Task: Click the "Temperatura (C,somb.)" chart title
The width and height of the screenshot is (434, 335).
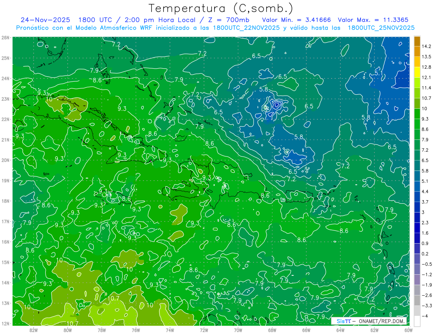Action: pyautogui.click(x=221, y=8)
